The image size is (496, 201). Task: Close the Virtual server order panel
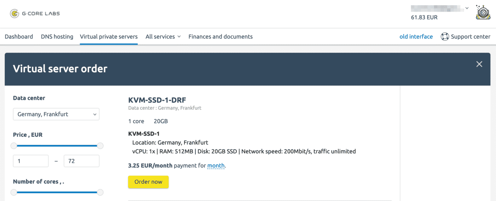[x=479, y=64]
